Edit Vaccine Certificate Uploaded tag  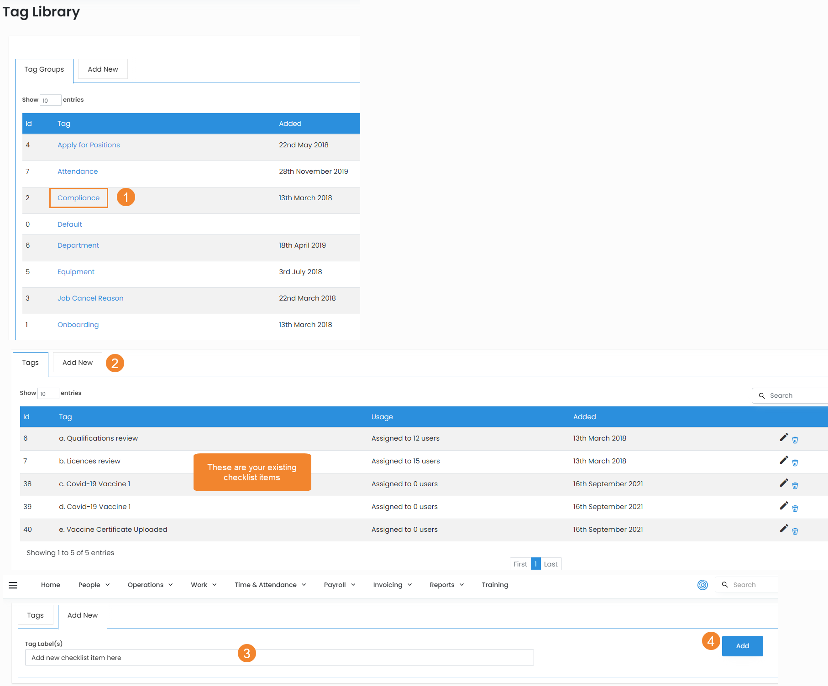tap(784, 529)
